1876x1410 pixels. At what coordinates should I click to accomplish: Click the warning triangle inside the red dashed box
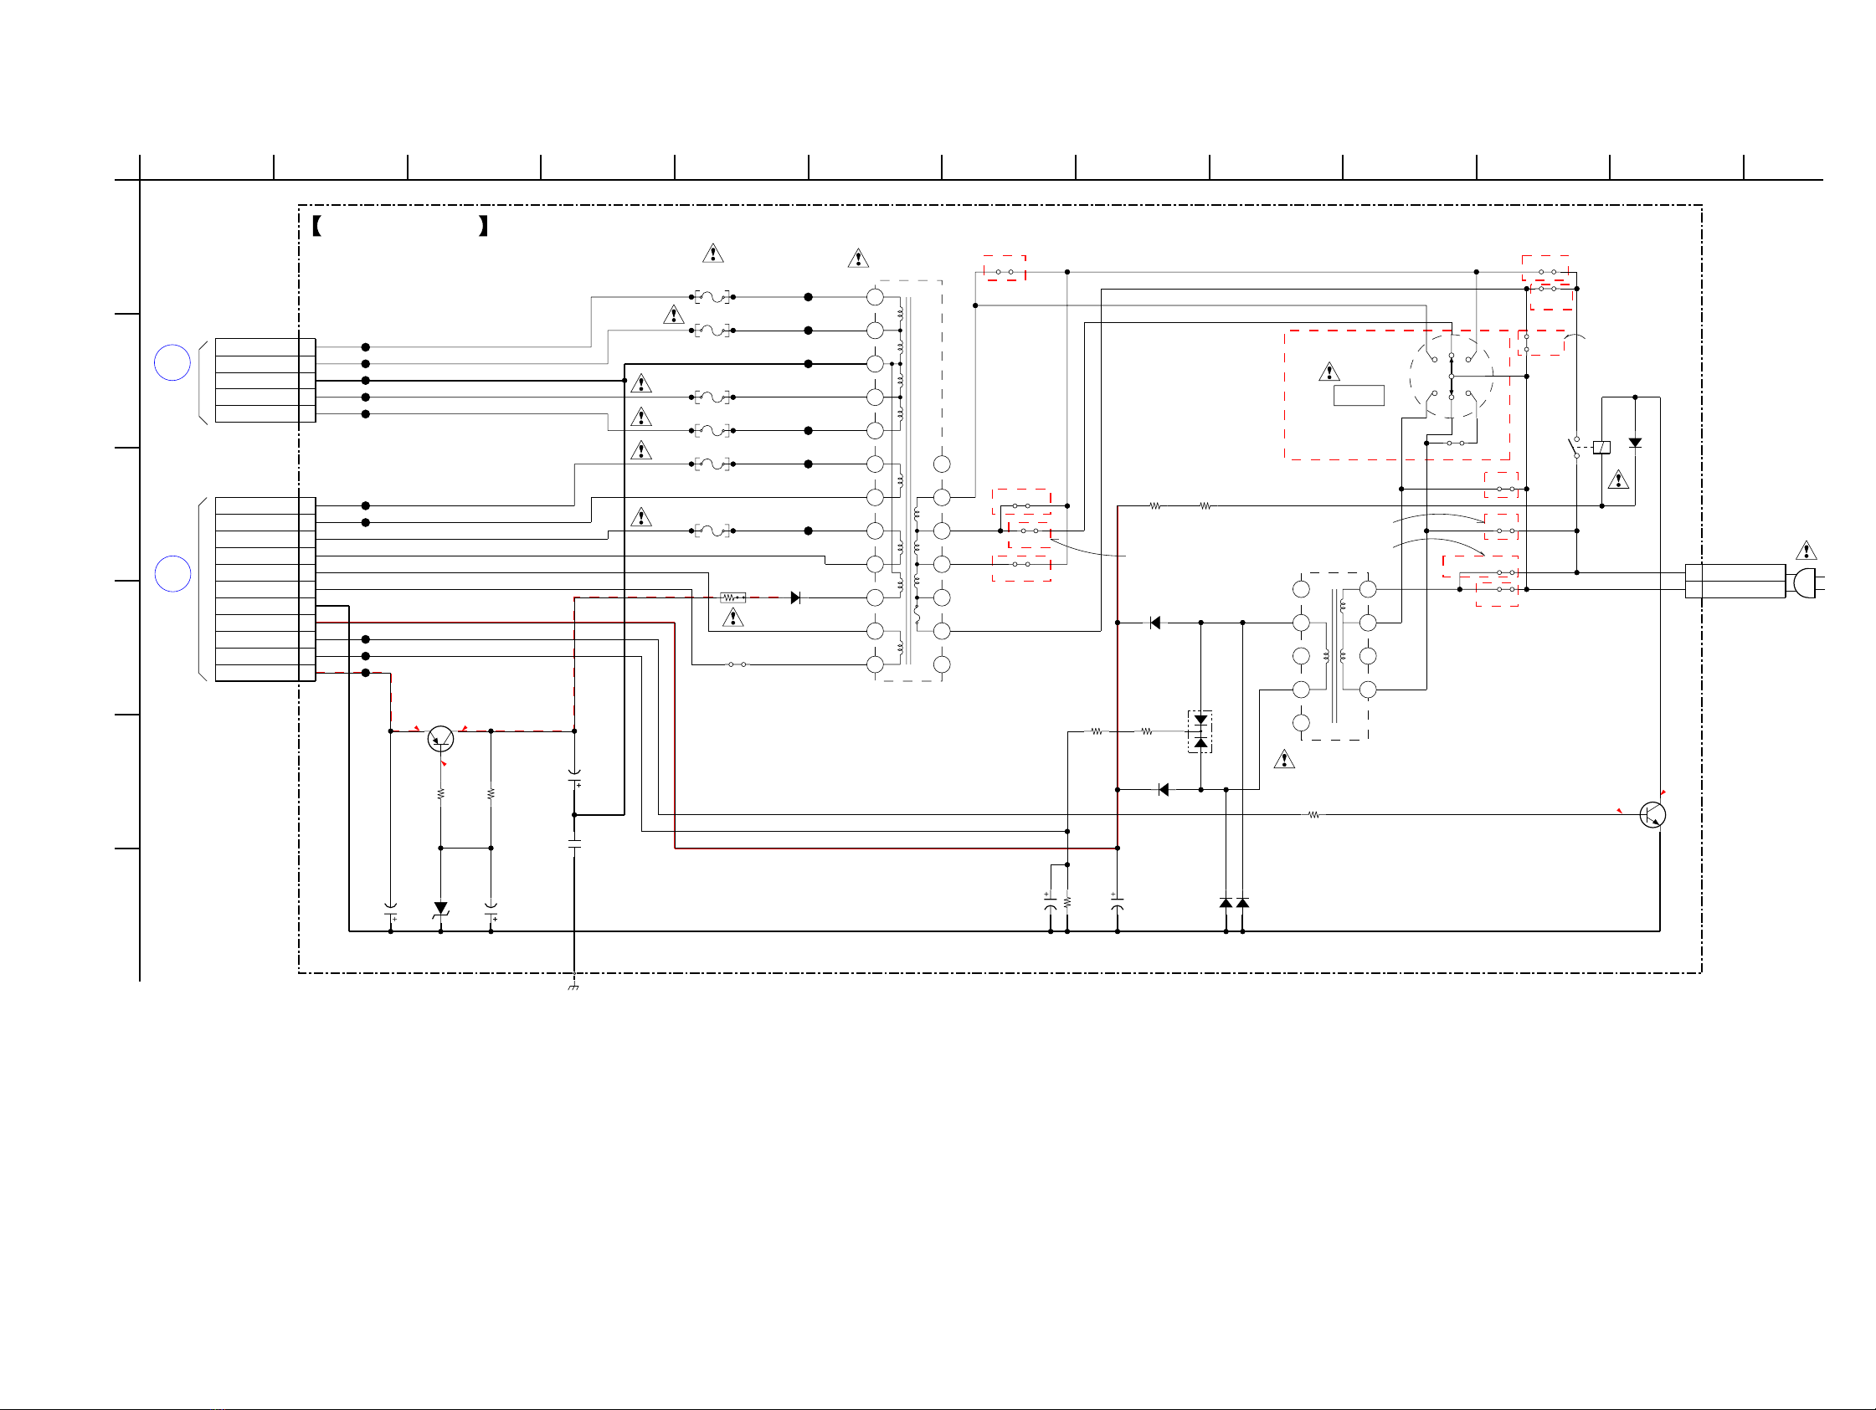[x=1329, y=372]
